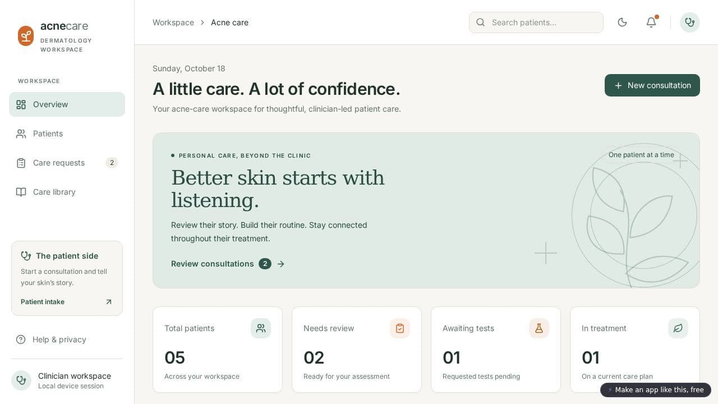Click the In treatment leaf icon

pos(678,328)
